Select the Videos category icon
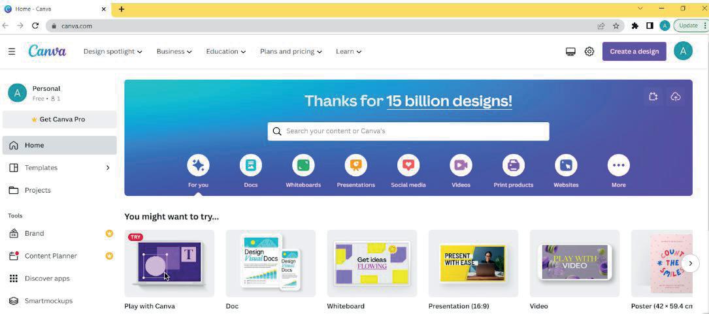The image size is (709, 314). pyautogui.click(x=461, y=165)
